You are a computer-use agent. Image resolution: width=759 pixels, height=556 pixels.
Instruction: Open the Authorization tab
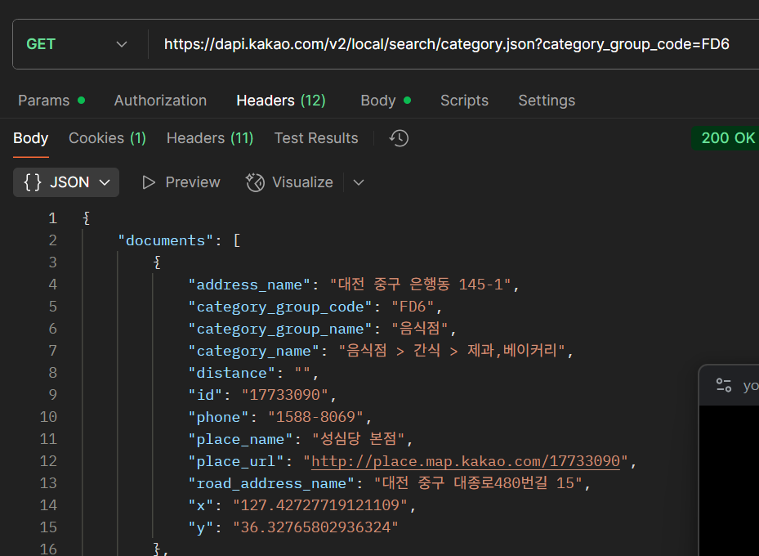point(160,101)
